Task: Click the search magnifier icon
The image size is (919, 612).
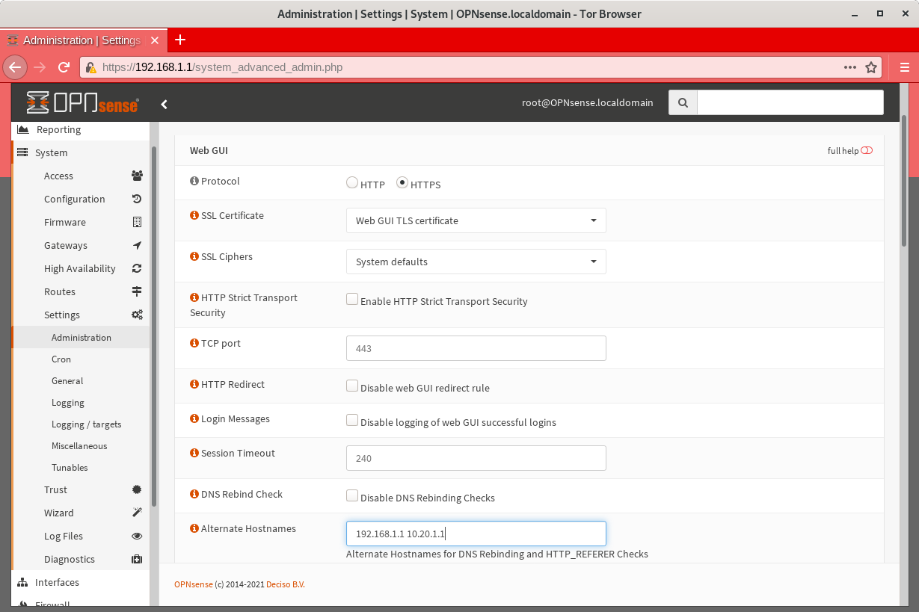Action: click(682, 102)
